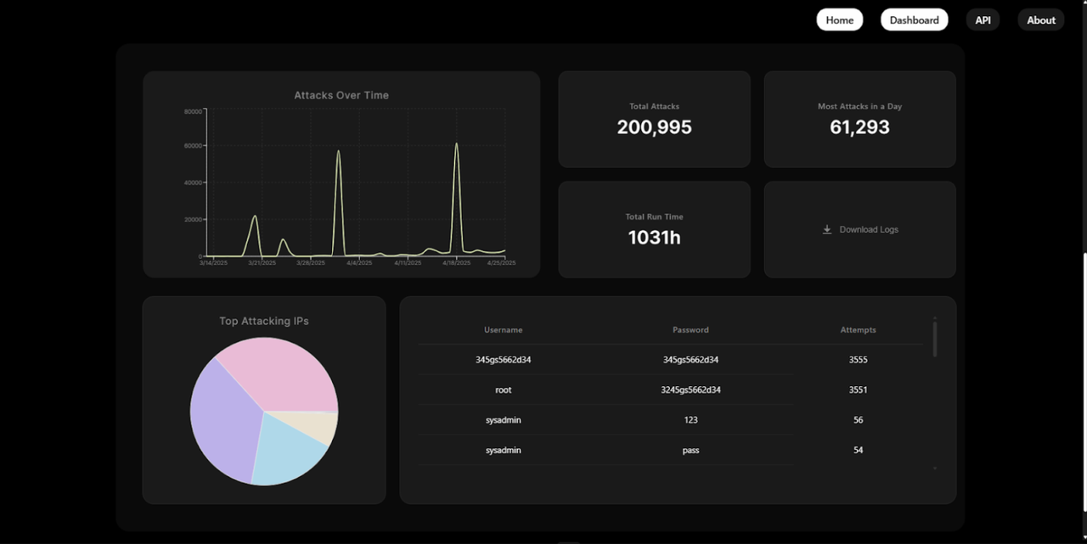Click the download arrow icon beside Download Logs

[x=827, y=229]
